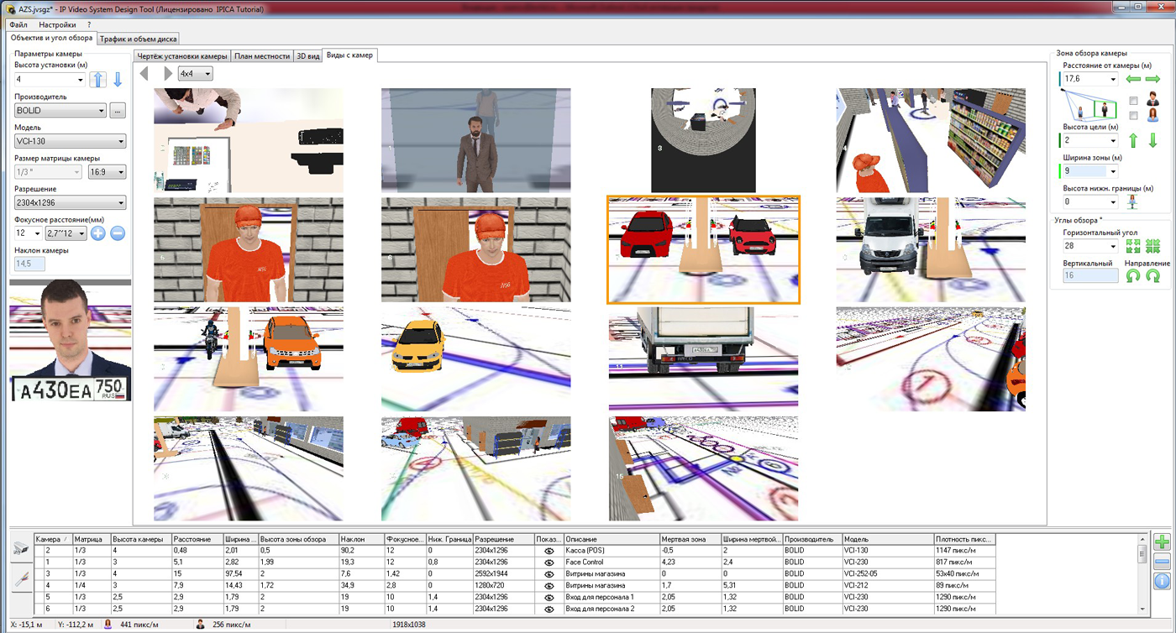Open camera info with the blue info icon
This screenshot has width=1176, height=633.
pos(1162,581)
